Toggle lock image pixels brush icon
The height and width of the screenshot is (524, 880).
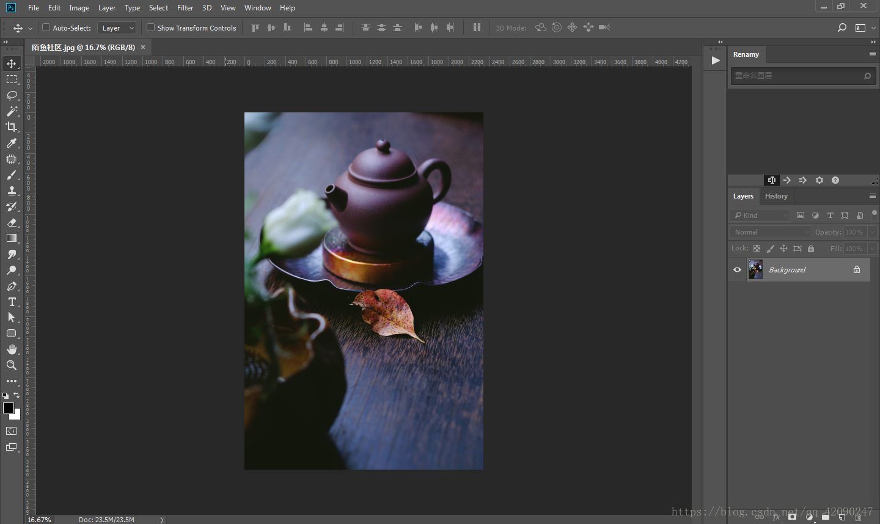(770, 249)
